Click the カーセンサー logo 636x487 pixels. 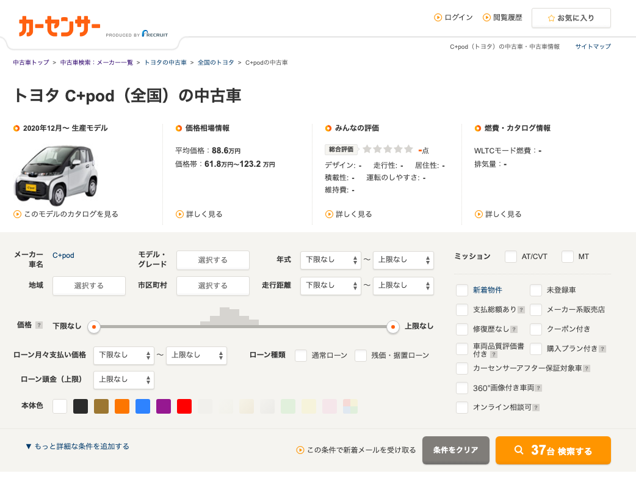59,26
